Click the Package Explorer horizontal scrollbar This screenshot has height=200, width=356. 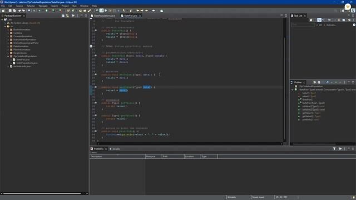click(x=42, y=193)
